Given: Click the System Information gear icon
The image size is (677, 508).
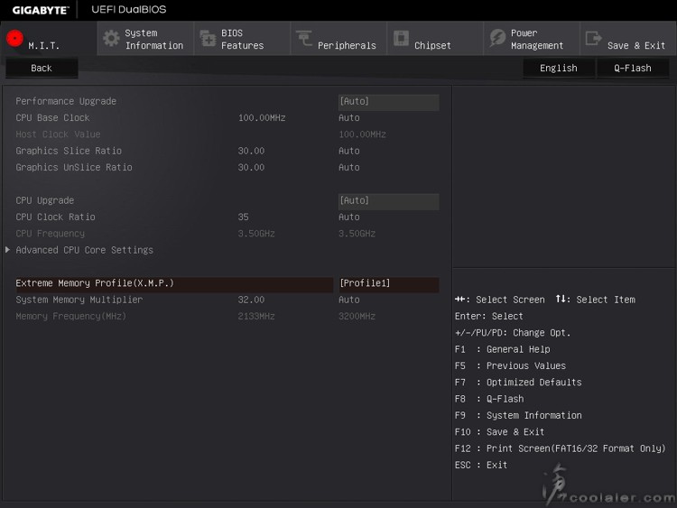Looking at the screenshot, I should click(x=111, y=39).
